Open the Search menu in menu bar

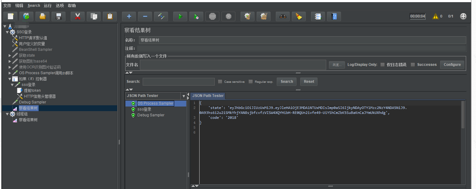point(34,5)
